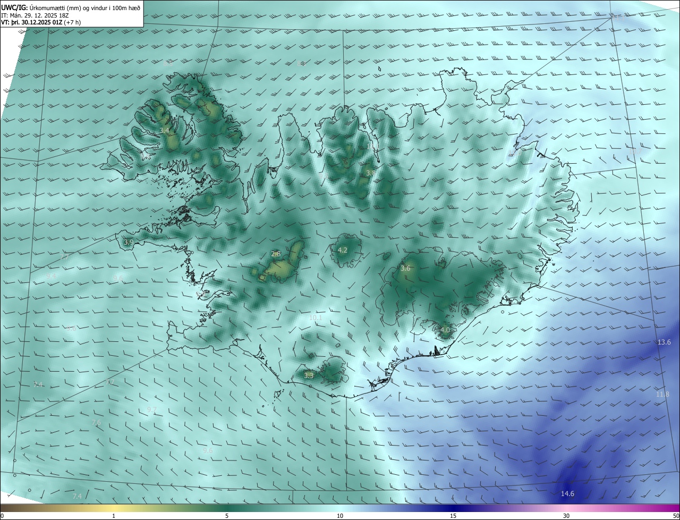Click the 3.4 value over the Westfjords

pyautogui.click(x=165, y=131)
